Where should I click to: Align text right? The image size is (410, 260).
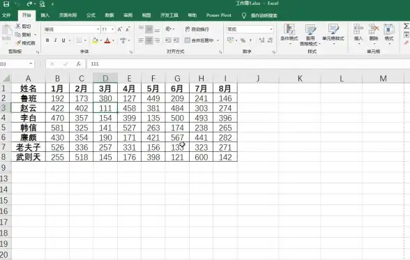157,40
